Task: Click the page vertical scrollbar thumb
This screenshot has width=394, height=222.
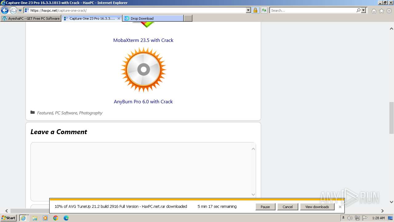Action: tap(392, 118)
